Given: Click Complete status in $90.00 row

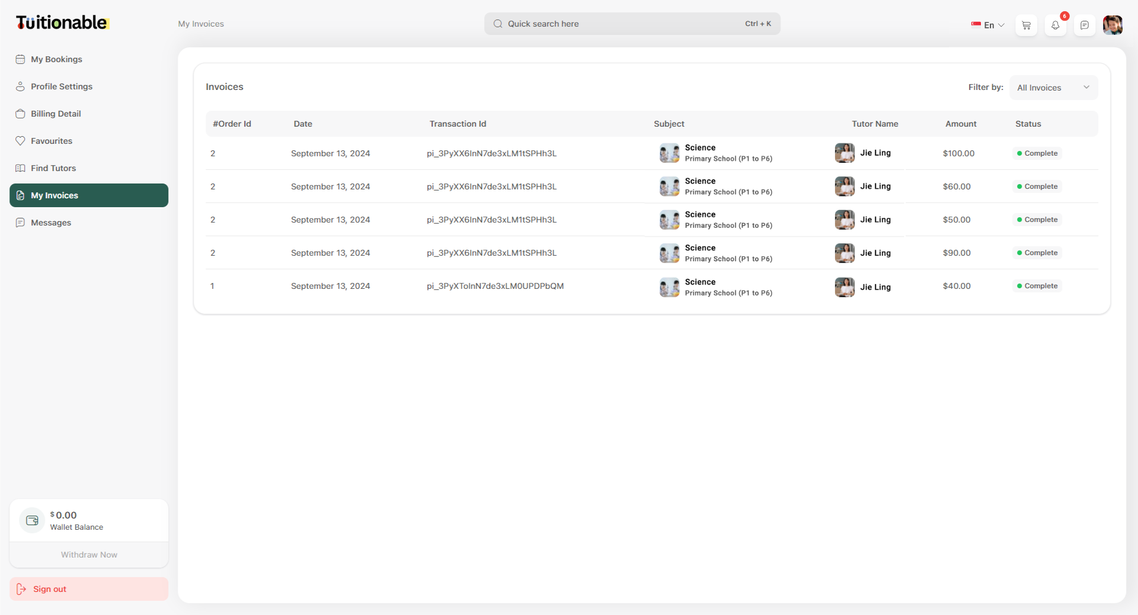Looking at the screenshot, I should tap(1037, 253).
